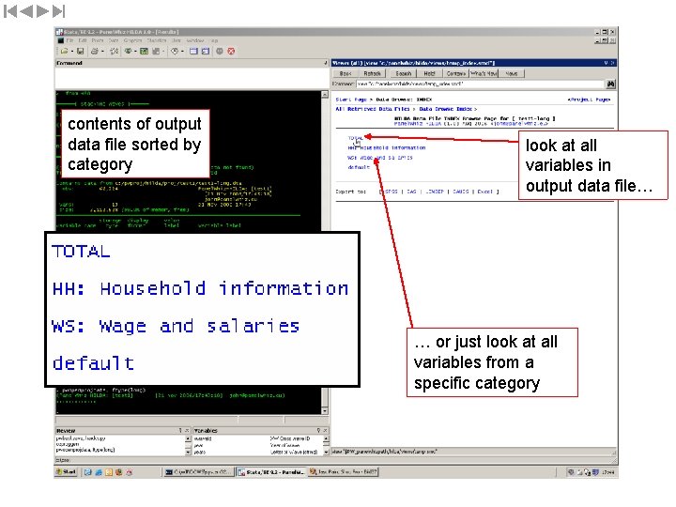Expand the Open icon's dropdown arrow

[71, 52]
